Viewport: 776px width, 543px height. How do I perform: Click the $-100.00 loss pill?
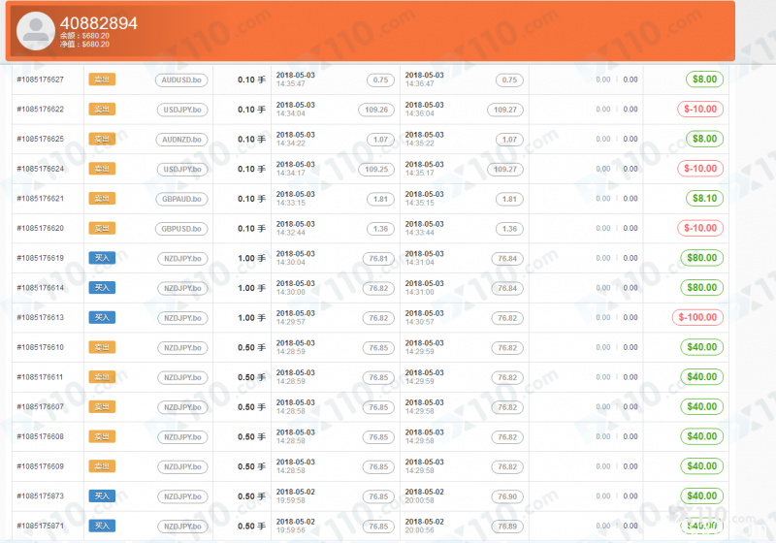(x=697, y=317)
